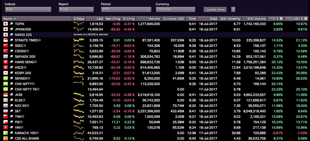Screen dimensions: 310x141
Task: Click the 30D Volume column header
Action: [255, 19]
